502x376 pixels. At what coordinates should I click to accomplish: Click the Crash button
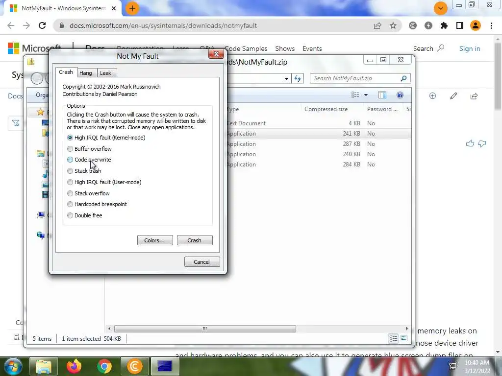pyautogui.click(x=194, y=240)
